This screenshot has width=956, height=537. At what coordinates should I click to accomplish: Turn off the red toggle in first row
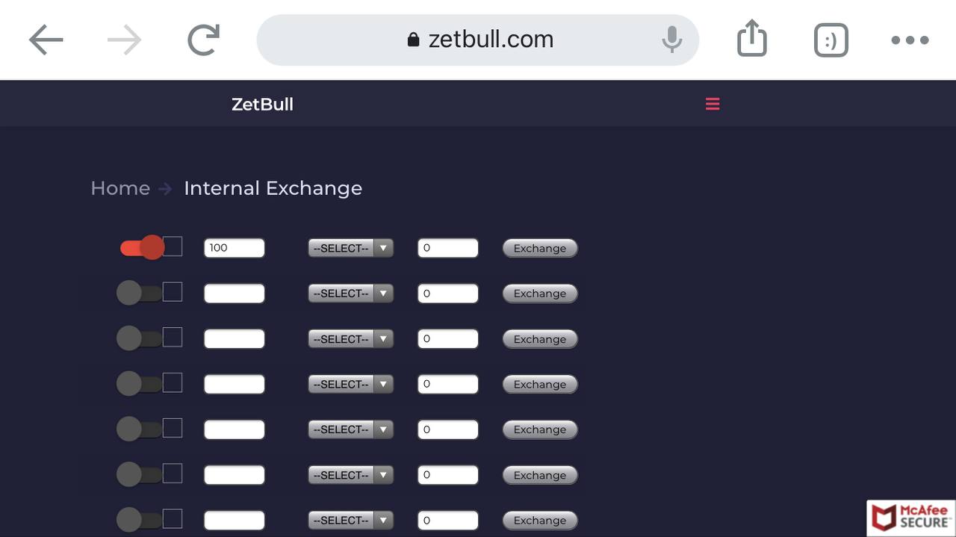[142, 247]
